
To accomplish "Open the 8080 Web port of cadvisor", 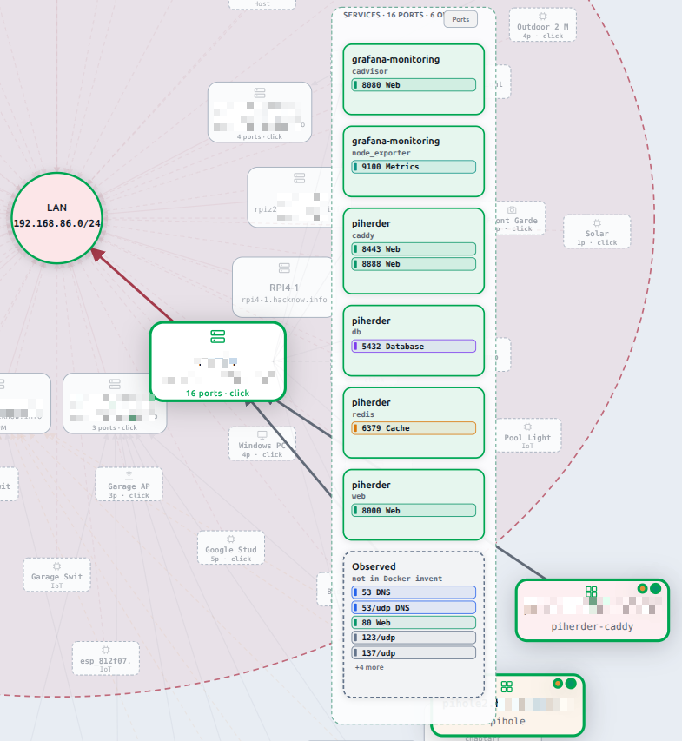I will [x=414, y=85].
